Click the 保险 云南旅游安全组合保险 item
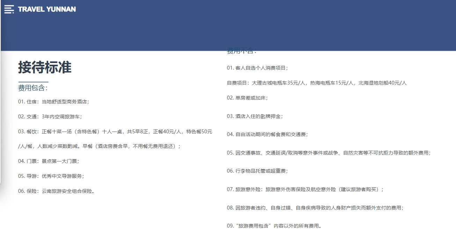Image resolution: width=456 pixels, height=229 pixels. click(x=57, y=191)
